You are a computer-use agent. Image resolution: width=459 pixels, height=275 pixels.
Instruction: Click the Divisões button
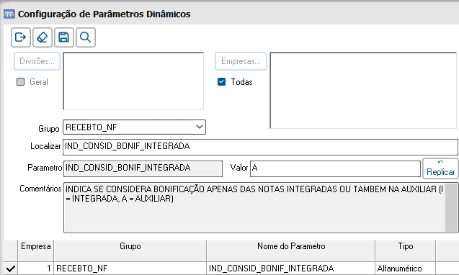point(37,61)
